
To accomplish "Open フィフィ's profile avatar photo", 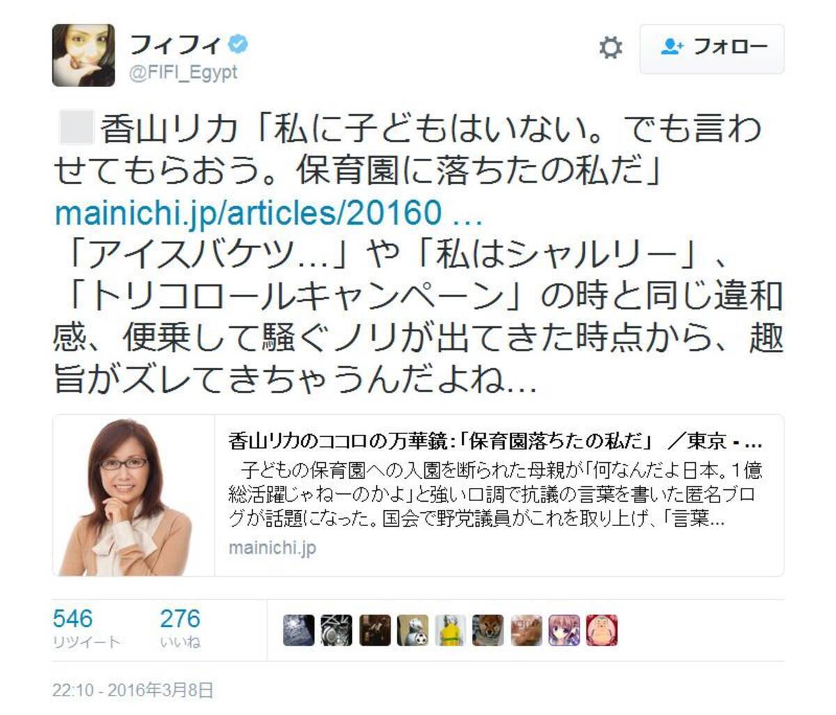I will tap(84, 55).
